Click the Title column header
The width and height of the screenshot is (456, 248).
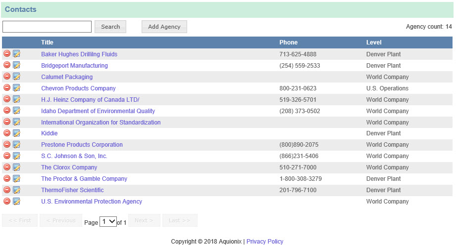pyautogui.click(x=47, y=42)
